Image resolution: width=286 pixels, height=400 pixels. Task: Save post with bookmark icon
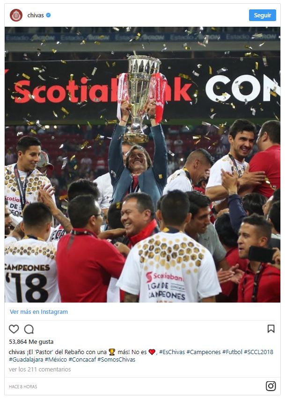coord(271,329)
